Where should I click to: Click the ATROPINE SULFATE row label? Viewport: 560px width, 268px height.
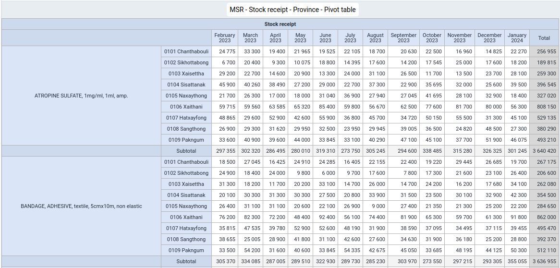click(x=82, y=96)
